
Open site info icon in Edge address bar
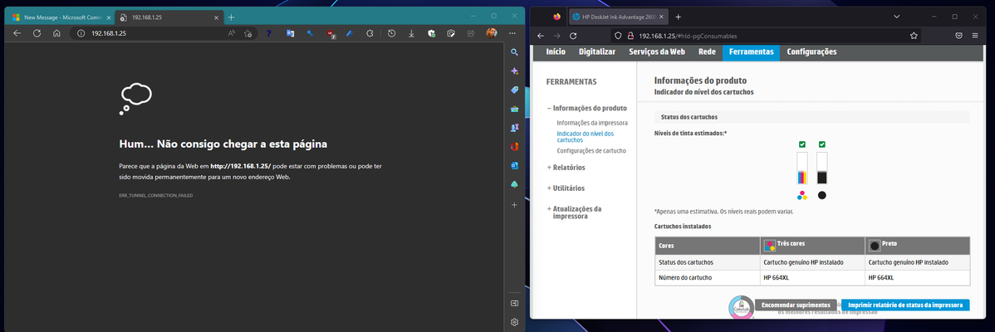pyautogui.click(x=81, y=33)
